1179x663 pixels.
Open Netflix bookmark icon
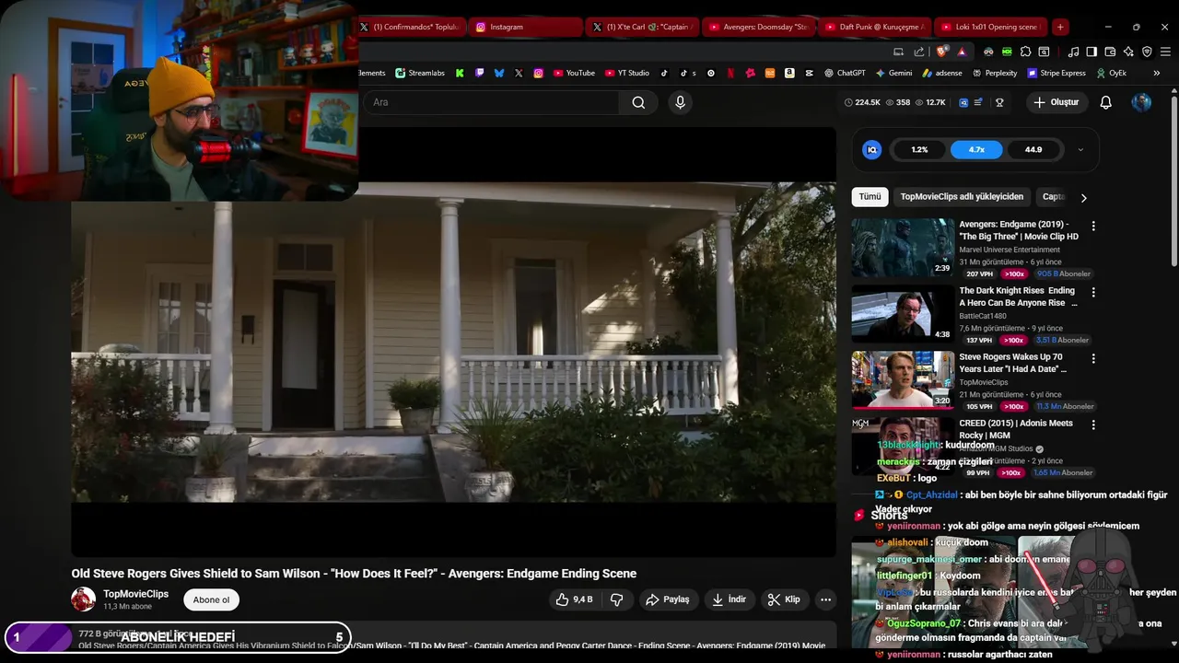730,73
